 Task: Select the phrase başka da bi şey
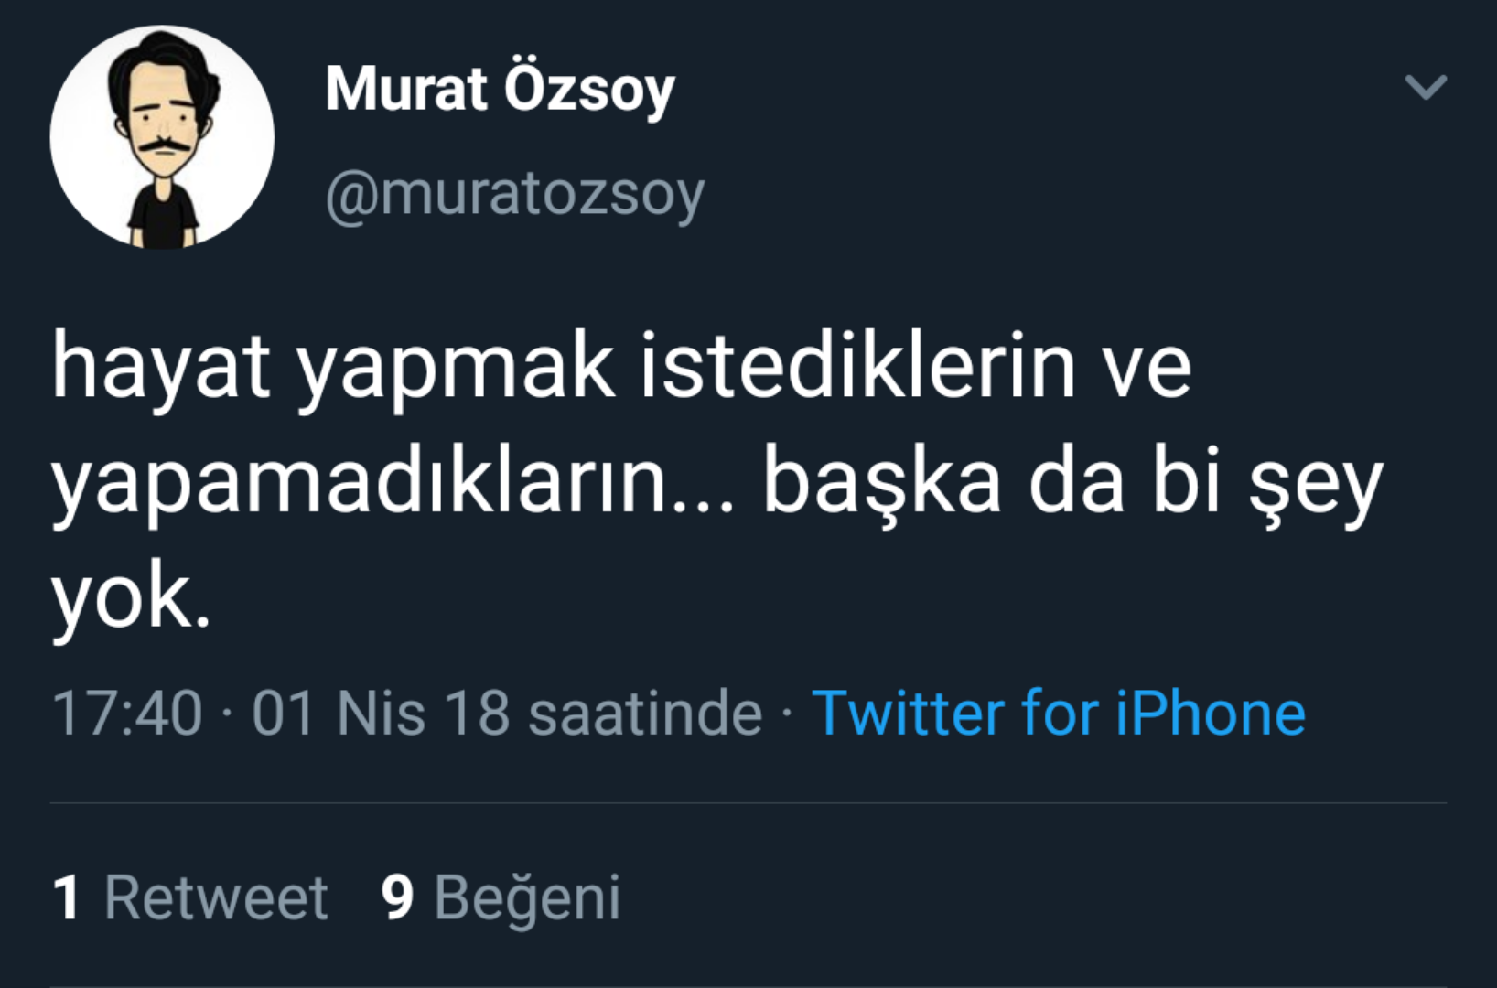1072,485
